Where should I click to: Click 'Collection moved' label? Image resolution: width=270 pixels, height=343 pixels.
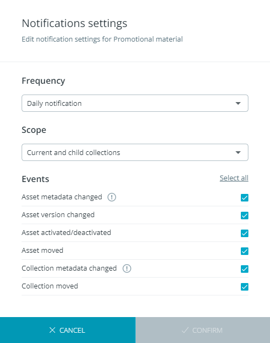[x=50, y=286]
